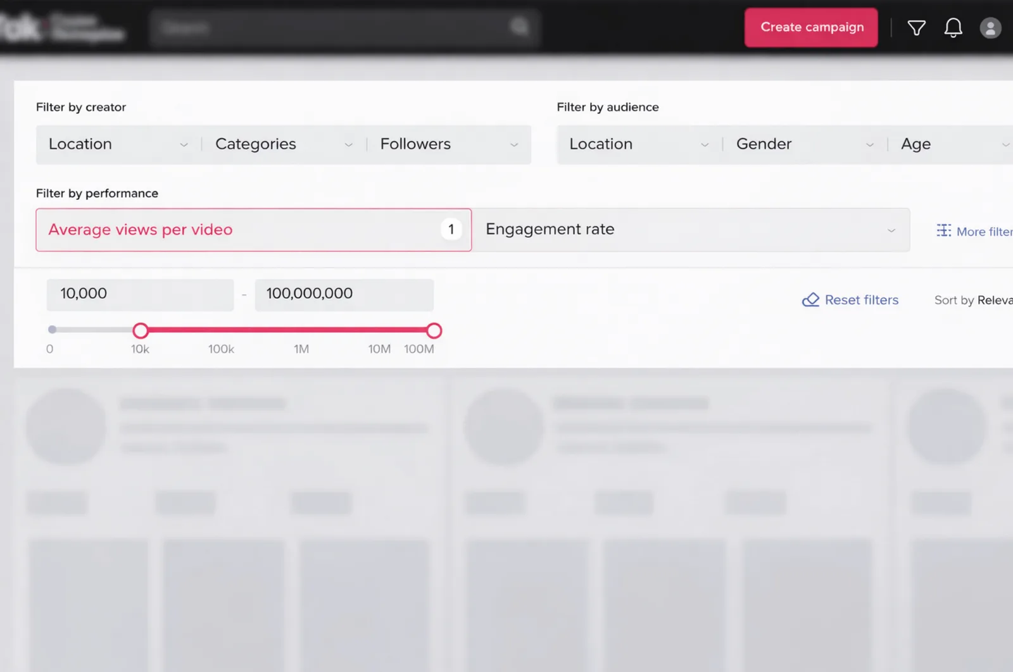
Task: Click the minimum views input showing 10,000
Action: pyautogui.click(x=140, y=294)
